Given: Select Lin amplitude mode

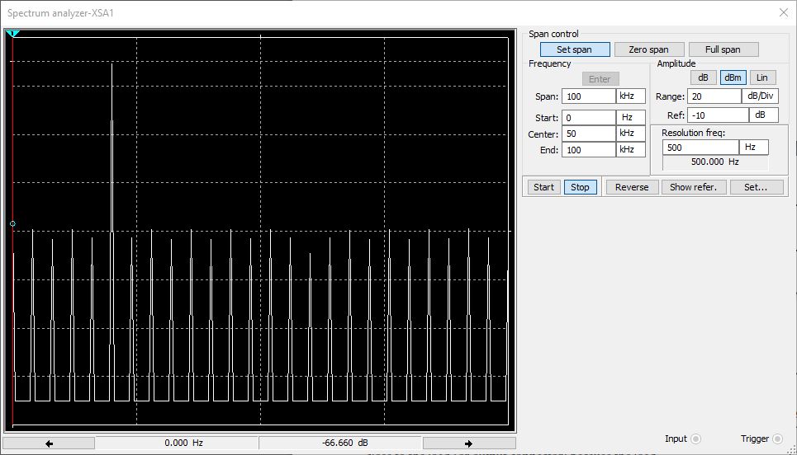Looking at the screenshot, I should pyautogui.click(x=762, y=77).
